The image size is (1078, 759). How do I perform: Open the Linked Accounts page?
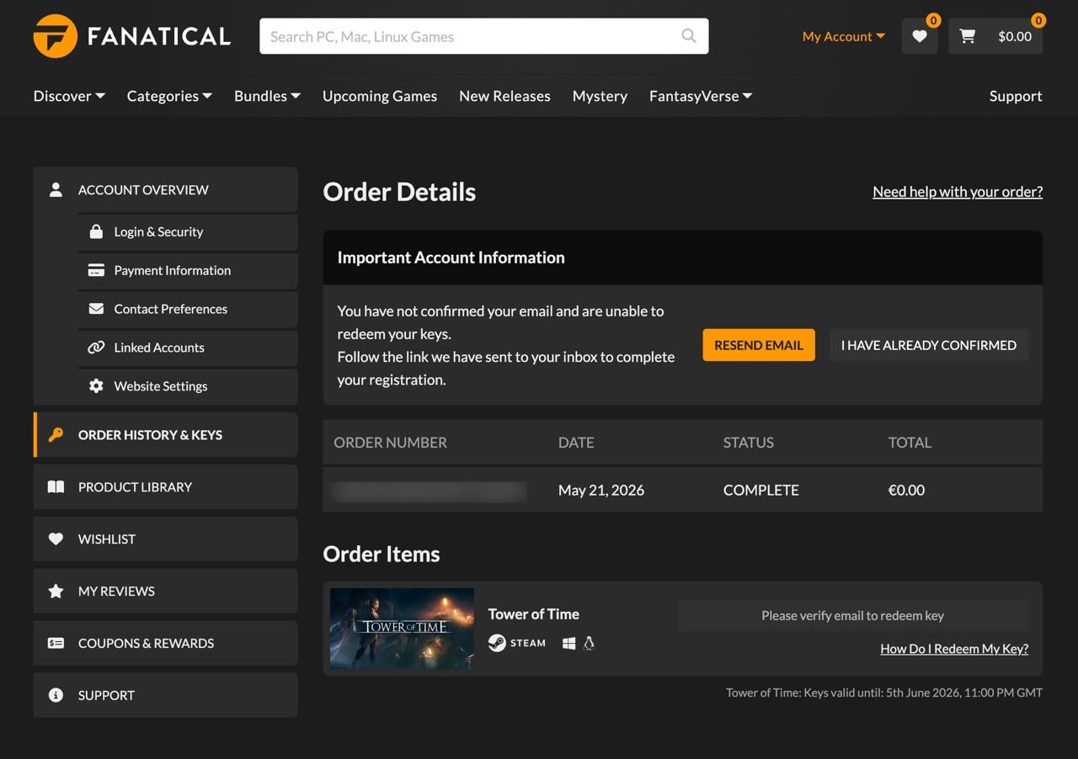click(188, 348)
